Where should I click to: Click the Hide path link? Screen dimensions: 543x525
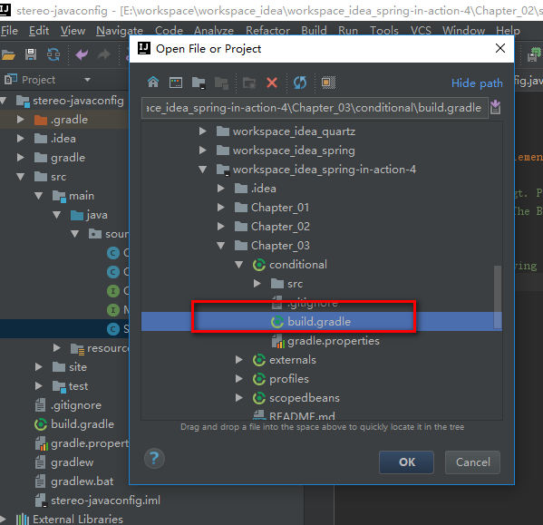[477, 83]
